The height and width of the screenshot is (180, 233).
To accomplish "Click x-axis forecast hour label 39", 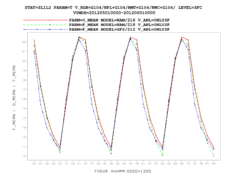I will (117, 164).
